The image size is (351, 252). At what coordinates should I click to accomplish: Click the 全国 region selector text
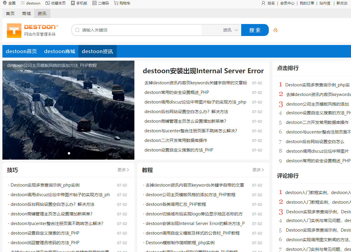(12, 3)
